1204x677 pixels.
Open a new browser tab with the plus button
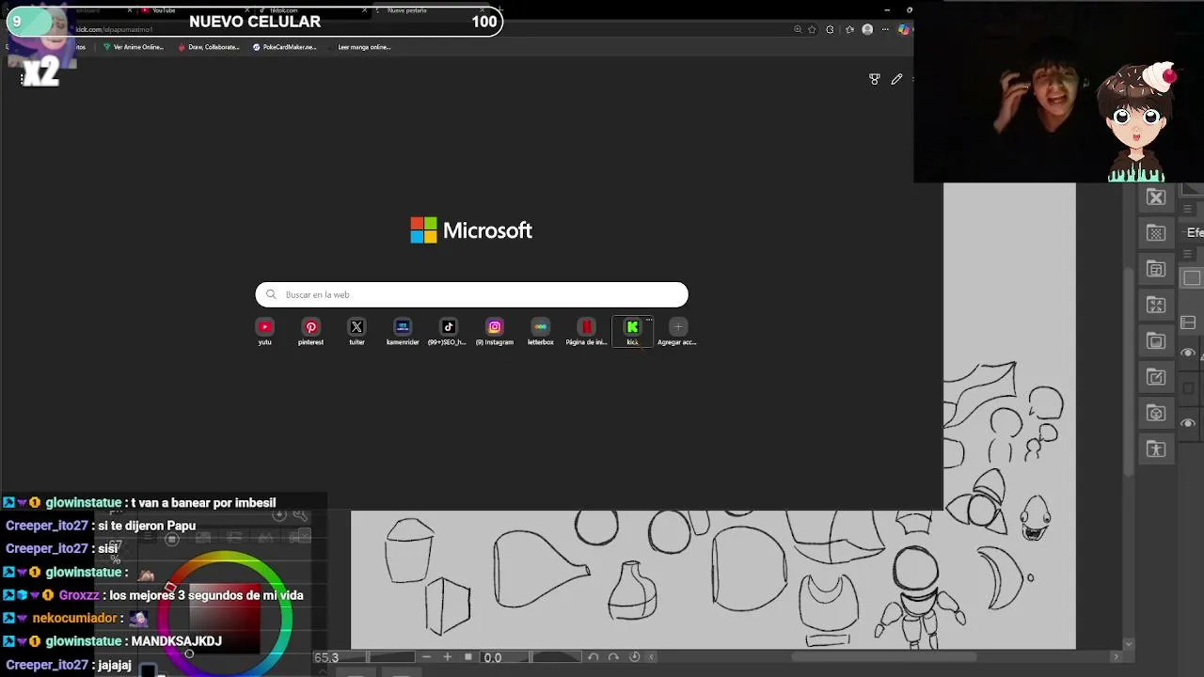tap(499, 10)
